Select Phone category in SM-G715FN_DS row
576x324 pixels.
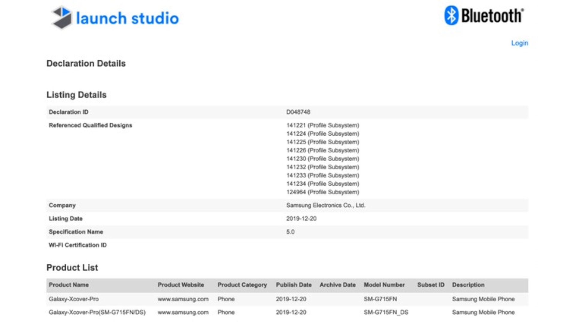(x=226, y=312)
